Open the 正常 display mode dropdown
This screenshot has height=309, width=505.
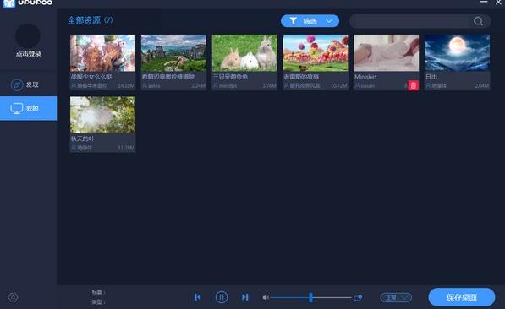click(396, 298)
